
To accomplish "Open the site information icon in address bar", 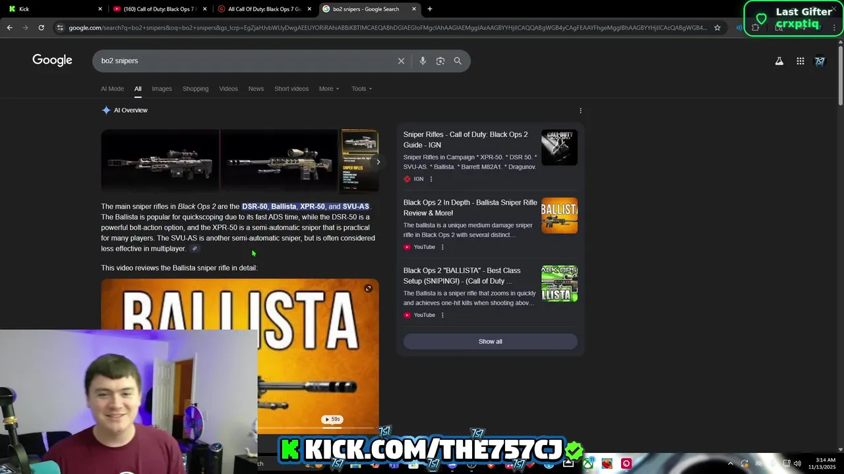I will point(60,28).
